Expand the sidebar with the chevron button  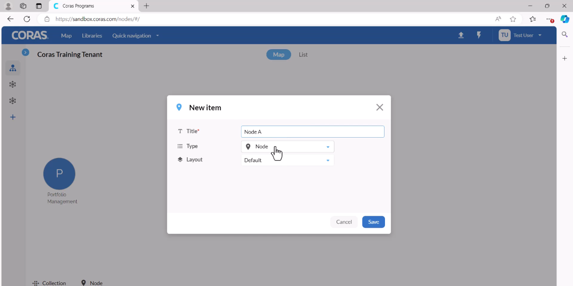click(x=26, y=52)
